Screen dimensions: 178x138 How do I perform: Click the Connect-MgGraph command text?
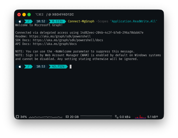[81, 21]
